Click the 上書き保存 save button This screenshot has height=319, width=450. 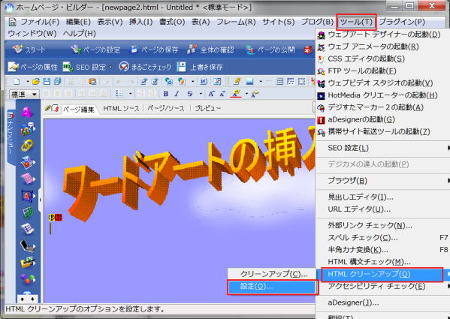pyautogui.click(x=200, y=67)
